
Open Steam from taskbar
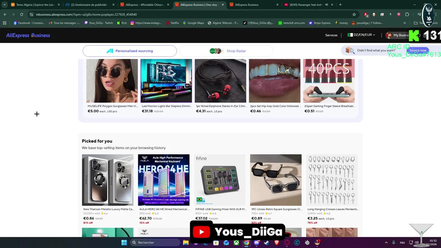pyautogui.click(x=267, y=242)
